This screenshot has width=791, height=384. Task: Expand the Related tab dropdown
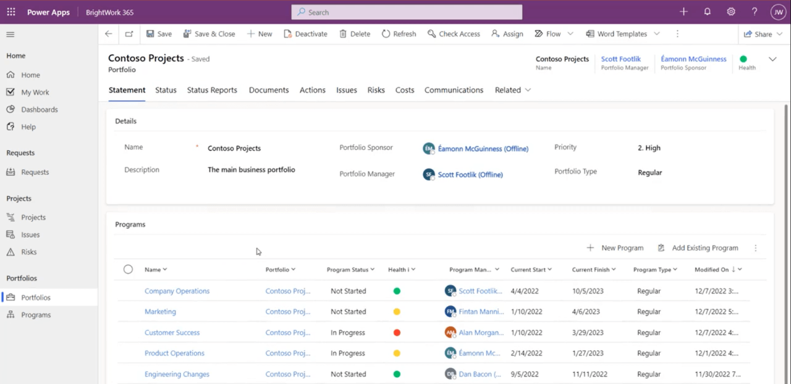point(528,90)
